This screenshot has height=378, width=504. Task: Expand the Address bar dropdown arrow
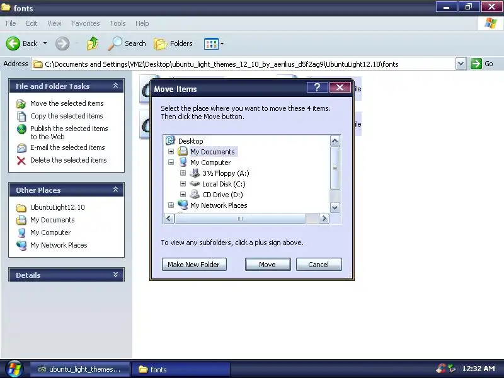(461, 64)
